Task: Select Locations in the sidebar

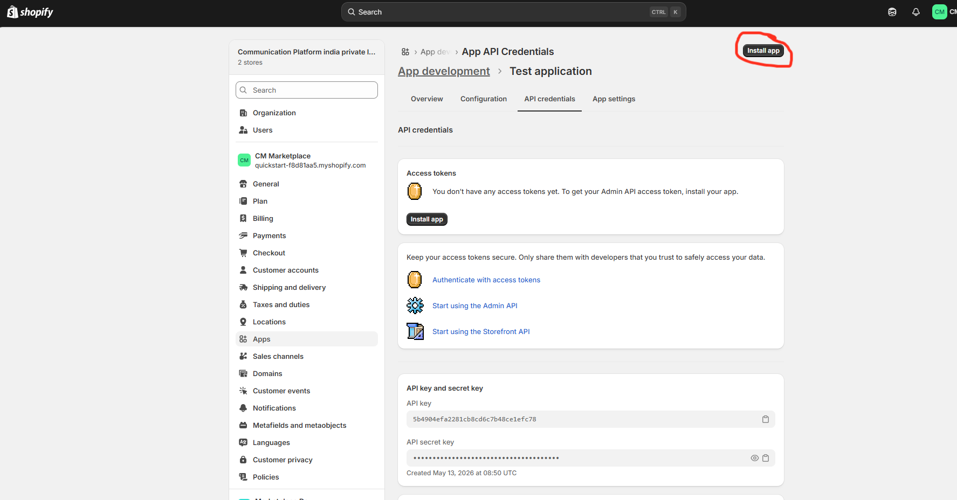Action: (x=307, y=322)
